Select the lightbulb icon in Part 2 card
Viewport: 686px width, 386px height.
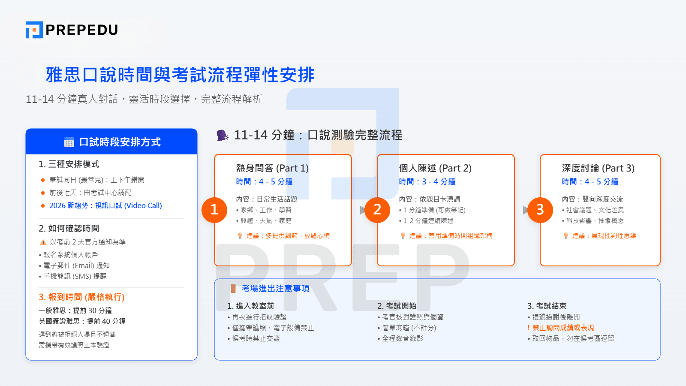click(x=403, y=235)
